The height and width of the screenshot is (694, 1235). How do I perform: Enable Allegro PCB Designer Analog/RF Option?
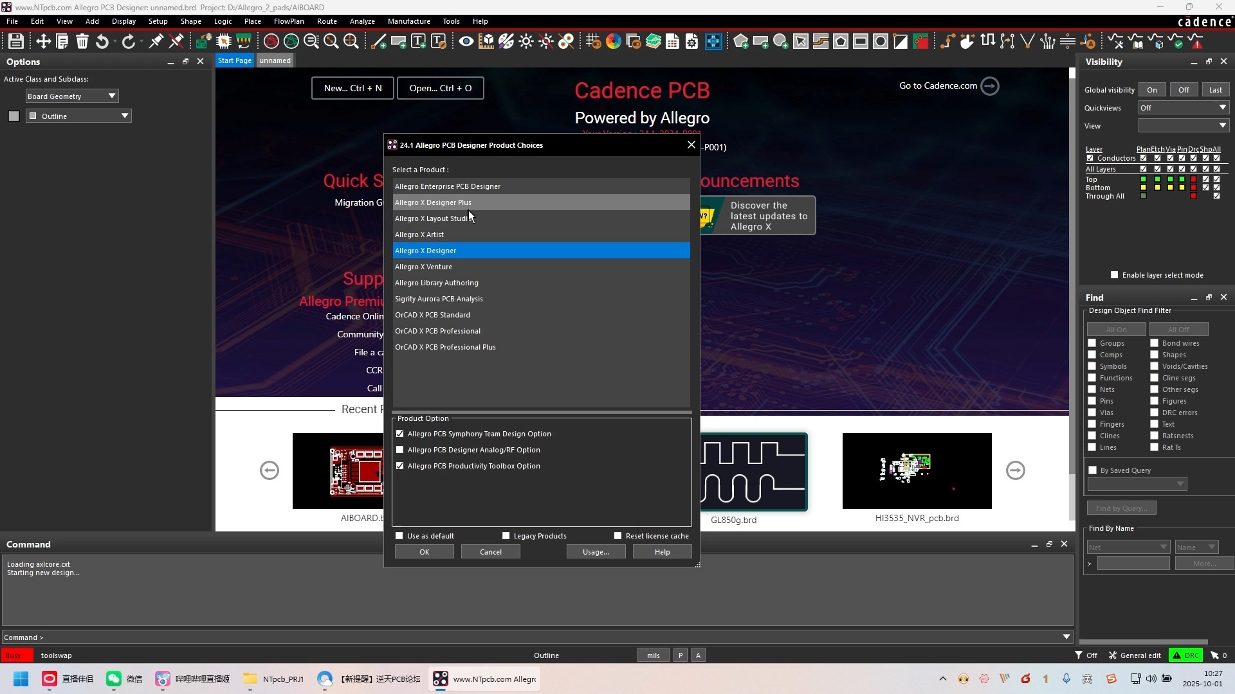pyautogui.click(x=400, y=450)
